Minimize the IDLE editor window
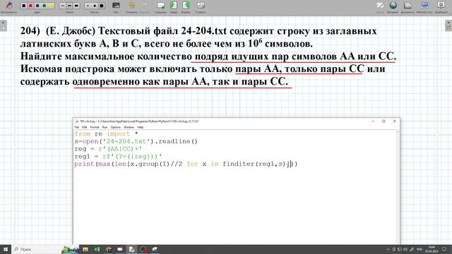The width and height of the screenshot is (452, 254). pos(374,121)
